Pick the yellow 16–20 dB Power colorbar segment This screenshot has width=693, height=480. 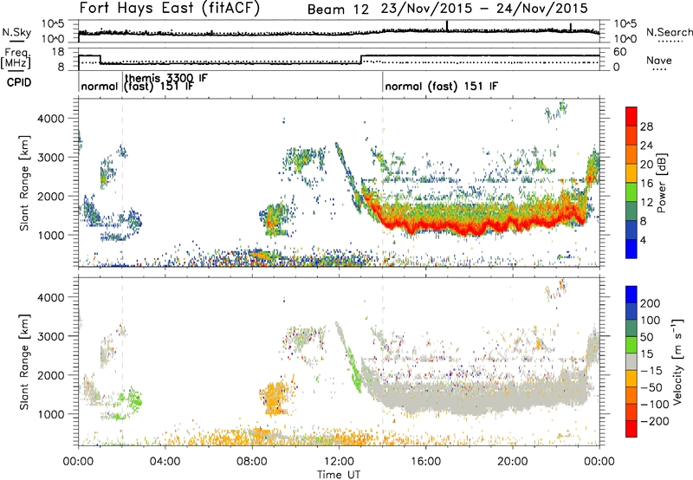(631, 173)
